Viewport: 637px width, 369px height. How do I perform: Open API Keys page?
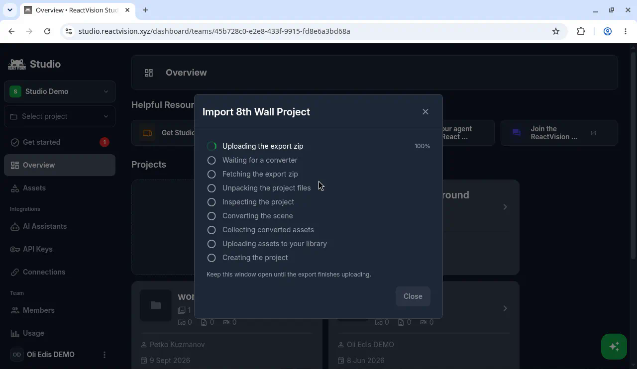pos(60,249)
